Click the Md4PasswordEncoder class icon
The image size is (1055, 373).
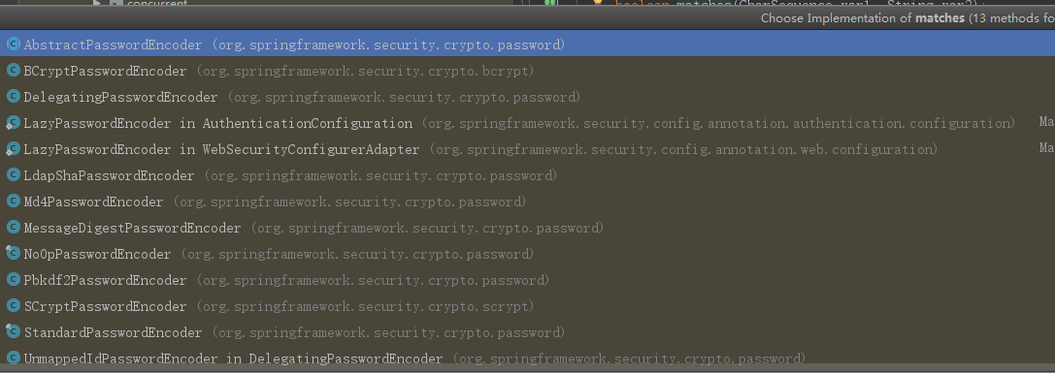click(x=13, y=202)
